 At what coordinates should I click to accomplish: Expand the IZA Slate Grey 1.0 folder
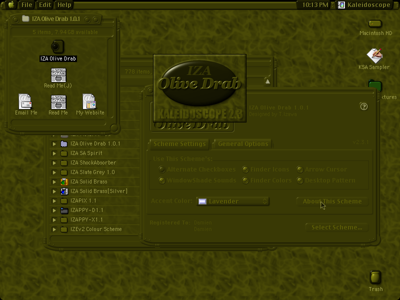tap(54, 172)
